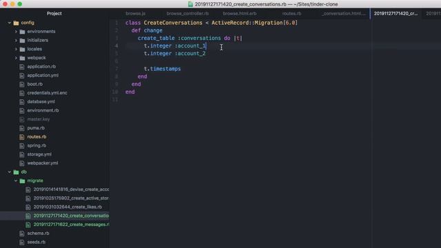
Task: Open puma.rb file
Action: [x=36, y=128]
